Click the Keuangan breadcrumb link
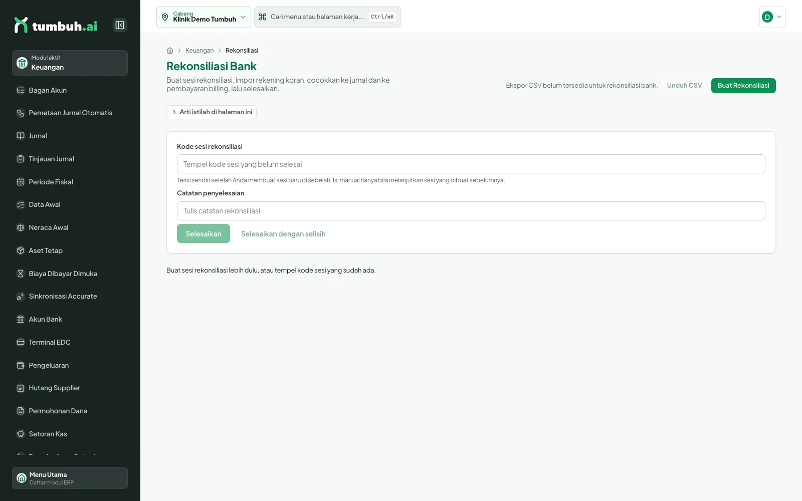802x501 pixels. click(x=199, y=51)
